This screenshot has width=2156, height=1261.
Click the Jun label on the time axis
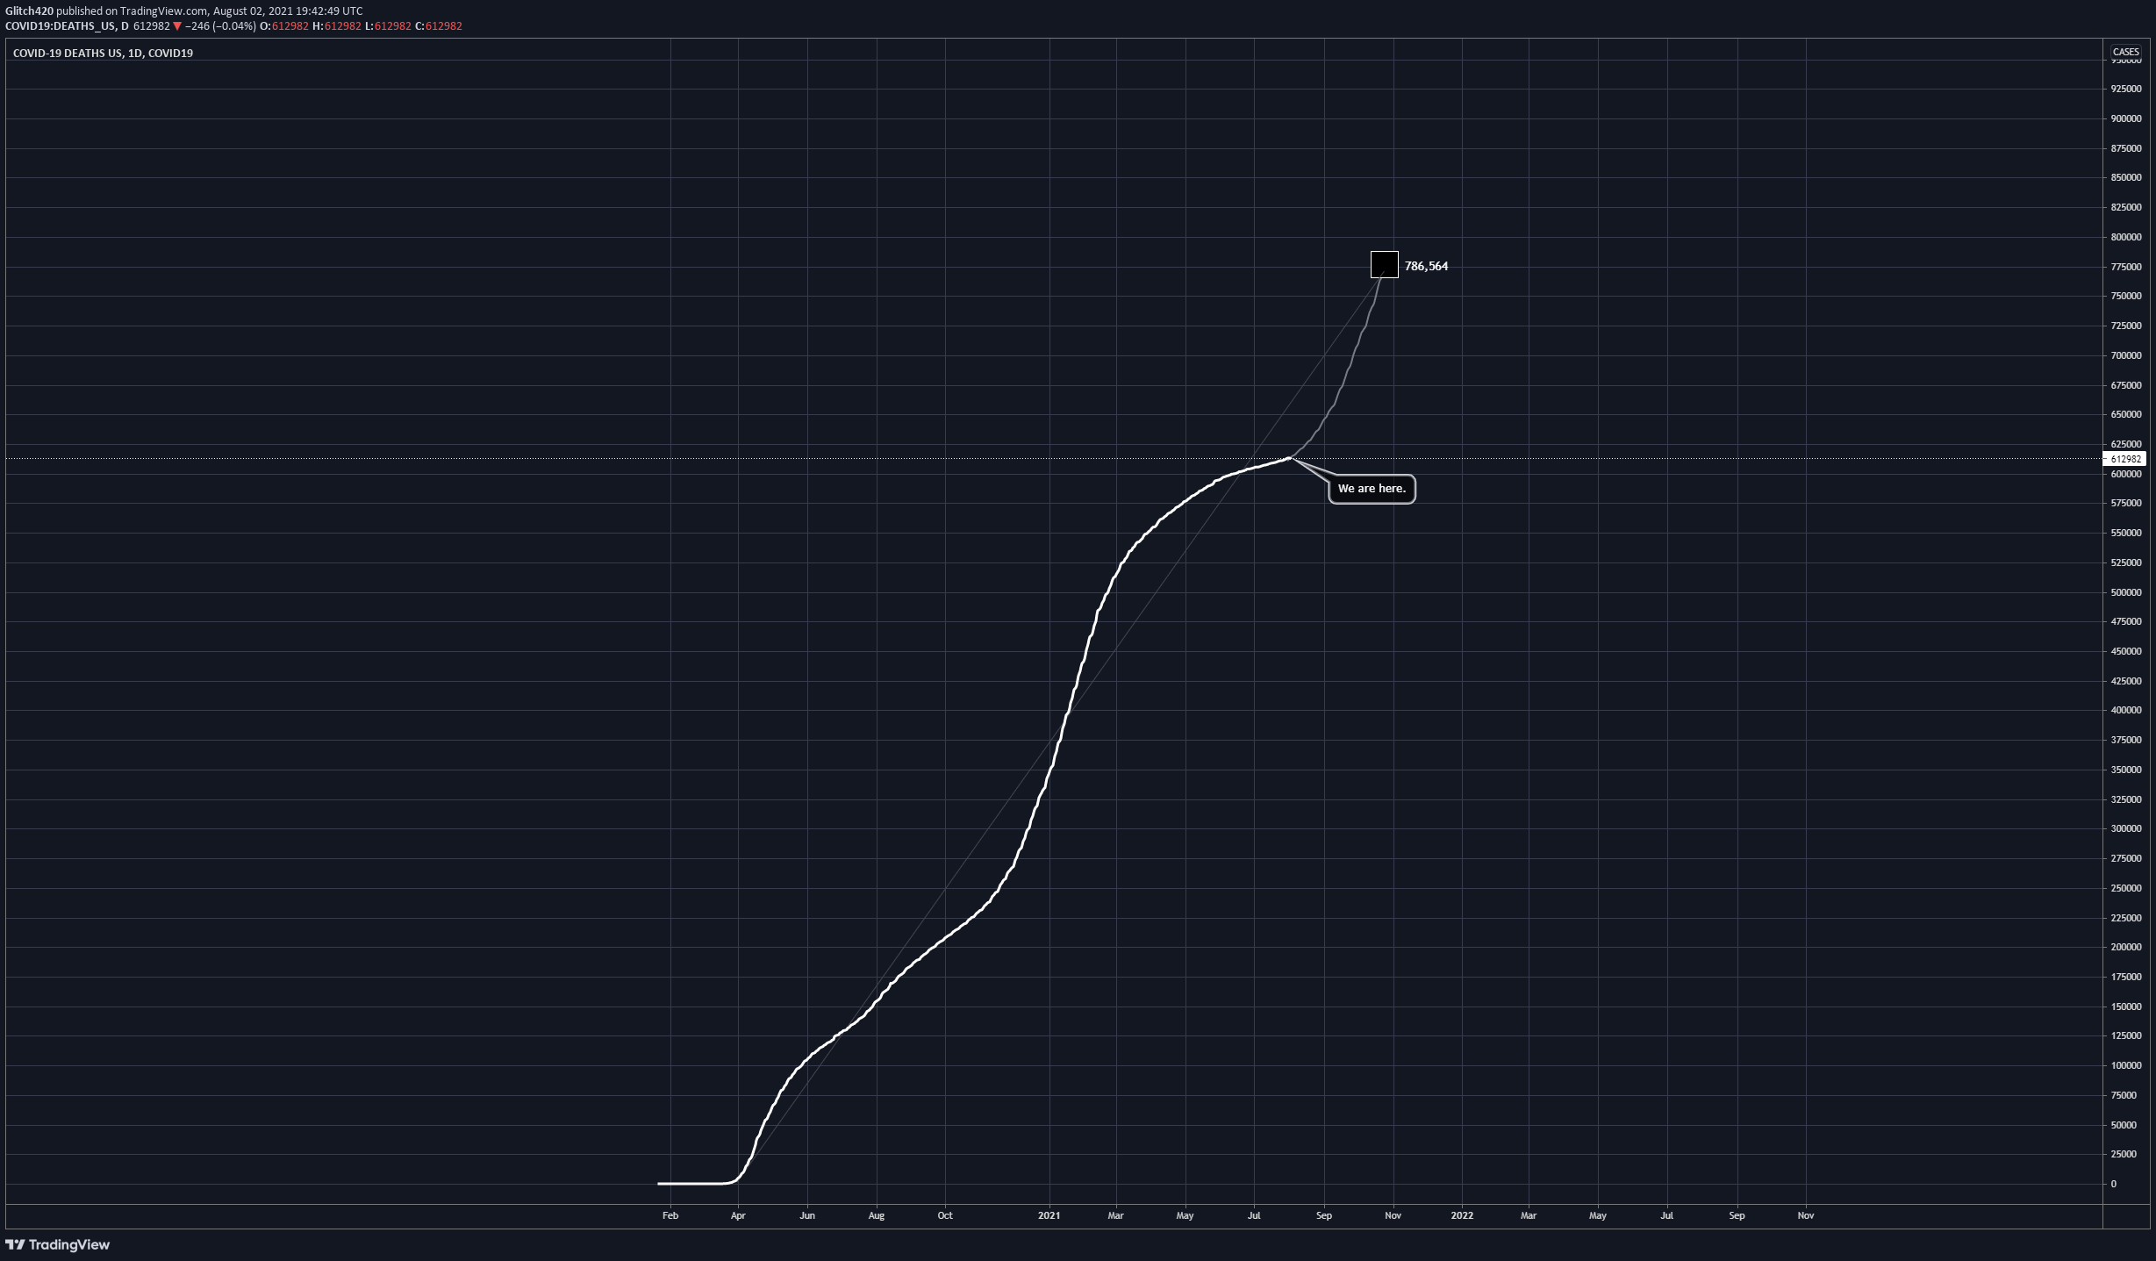pyautogui.click(x=807, y=1215)
